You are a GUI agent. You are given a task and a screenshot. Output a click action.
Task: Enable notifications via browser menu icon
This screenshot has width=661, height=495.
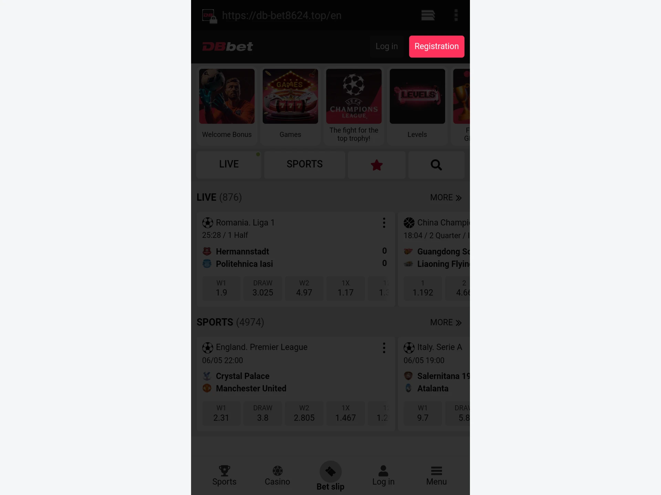[x=455, y=15]
